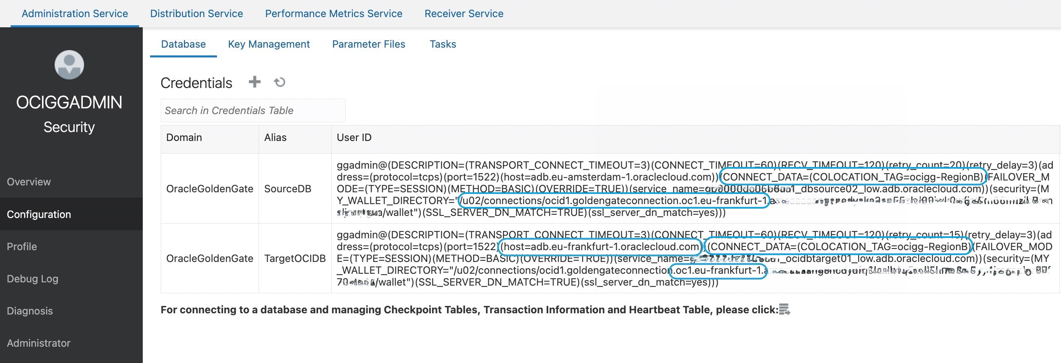Click OracleGoldenGate domain in TargetOCIDB row

(210, 258)
